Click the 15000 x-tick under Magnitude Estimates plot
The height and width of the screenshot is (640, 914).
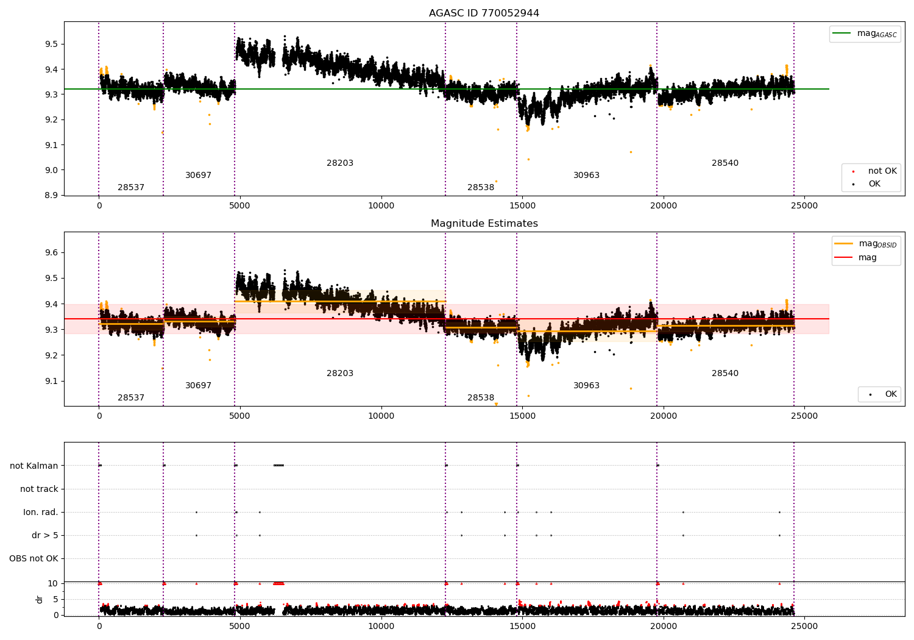tap(522, 416)
